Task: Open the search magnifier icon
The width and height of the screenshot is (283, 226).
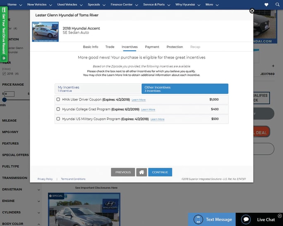Action: 277,5
